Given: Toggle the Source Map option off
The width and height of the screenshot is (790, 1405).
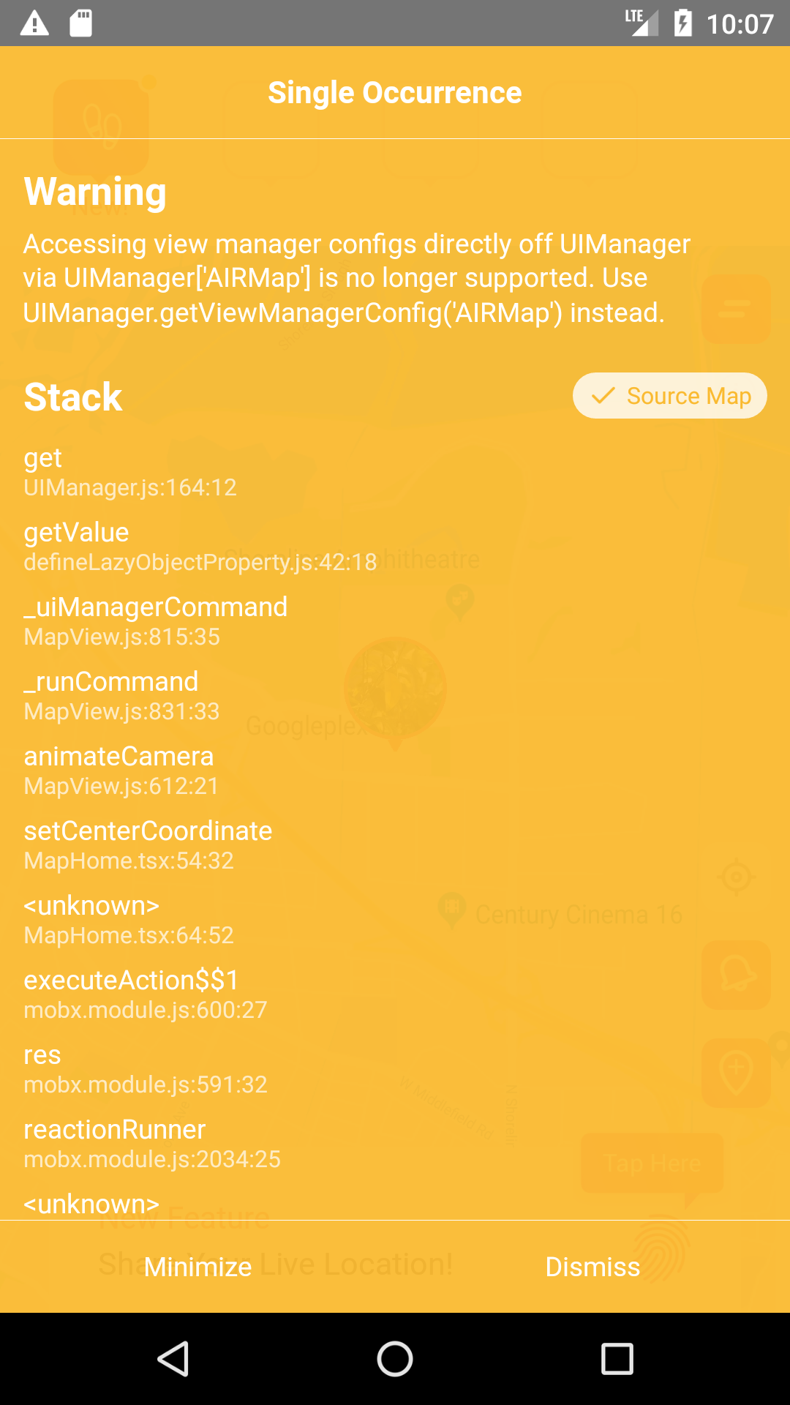Looking at the screenshot, I should 669,395.
